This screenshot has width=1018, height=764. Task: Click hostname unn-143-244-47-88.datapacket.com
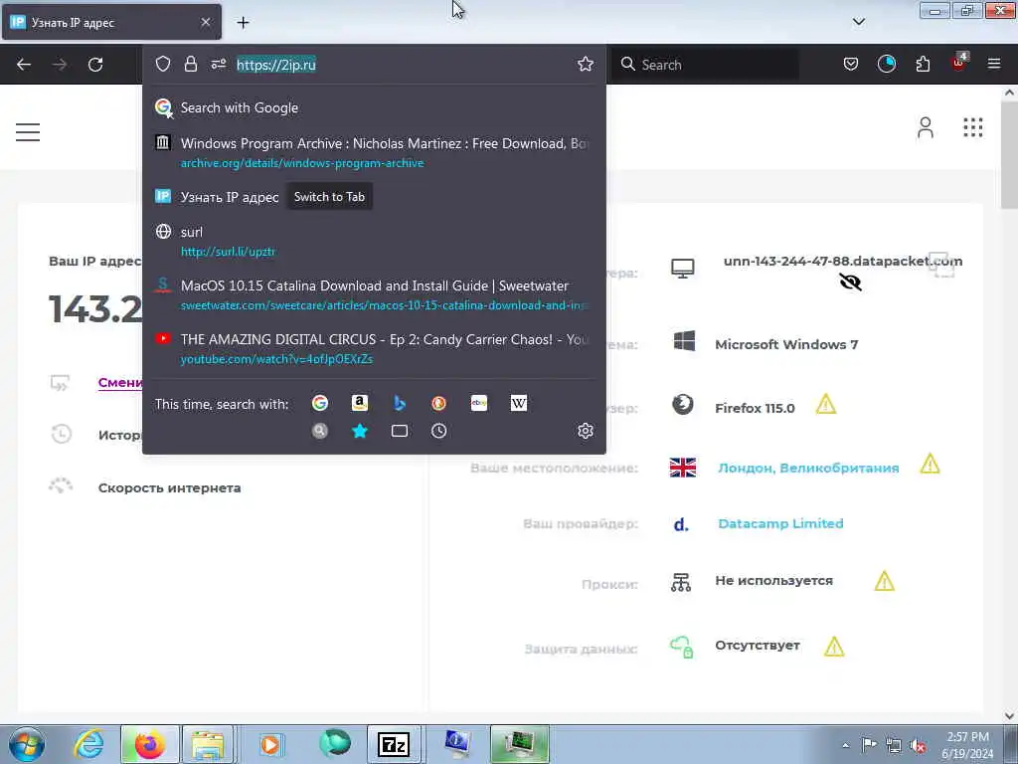click(x=843, y=262)
